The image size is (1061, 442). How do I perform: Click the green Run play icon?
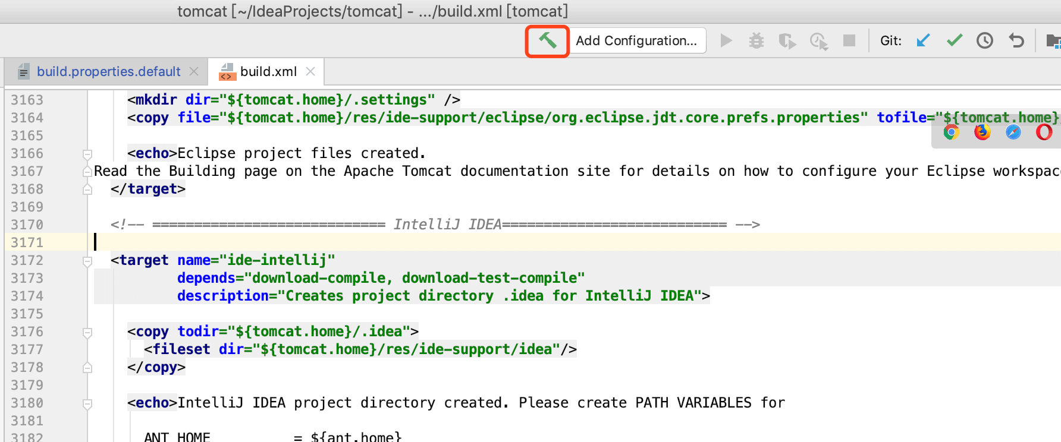coord(726,40)
